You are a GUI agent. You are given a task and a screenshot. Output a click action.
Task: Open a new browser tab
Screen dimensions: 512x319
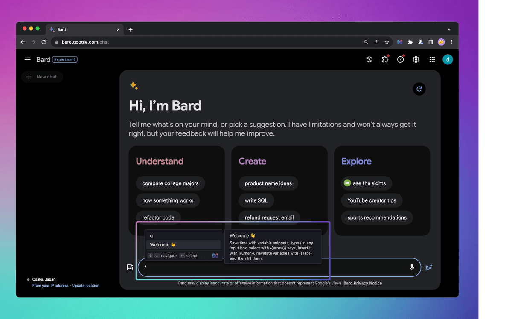(131, 30)
